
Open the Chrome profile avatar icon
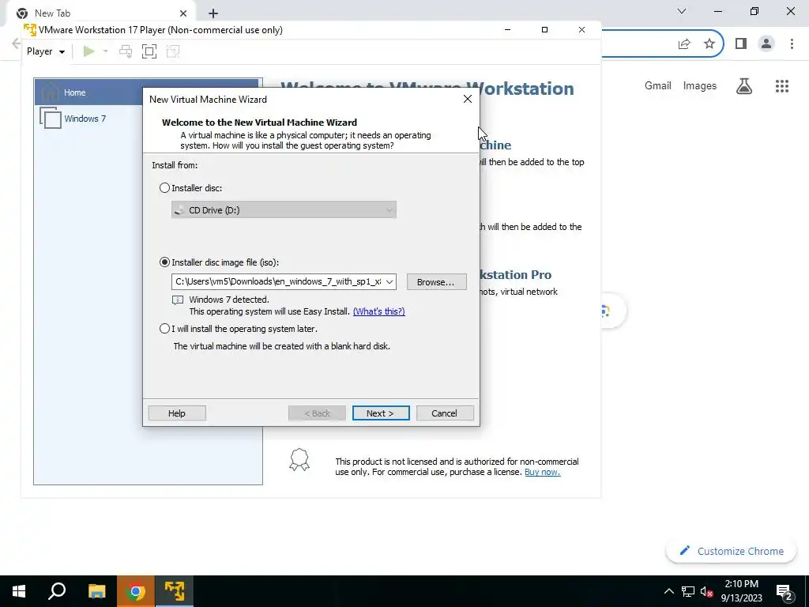click(x=766, y=44)
